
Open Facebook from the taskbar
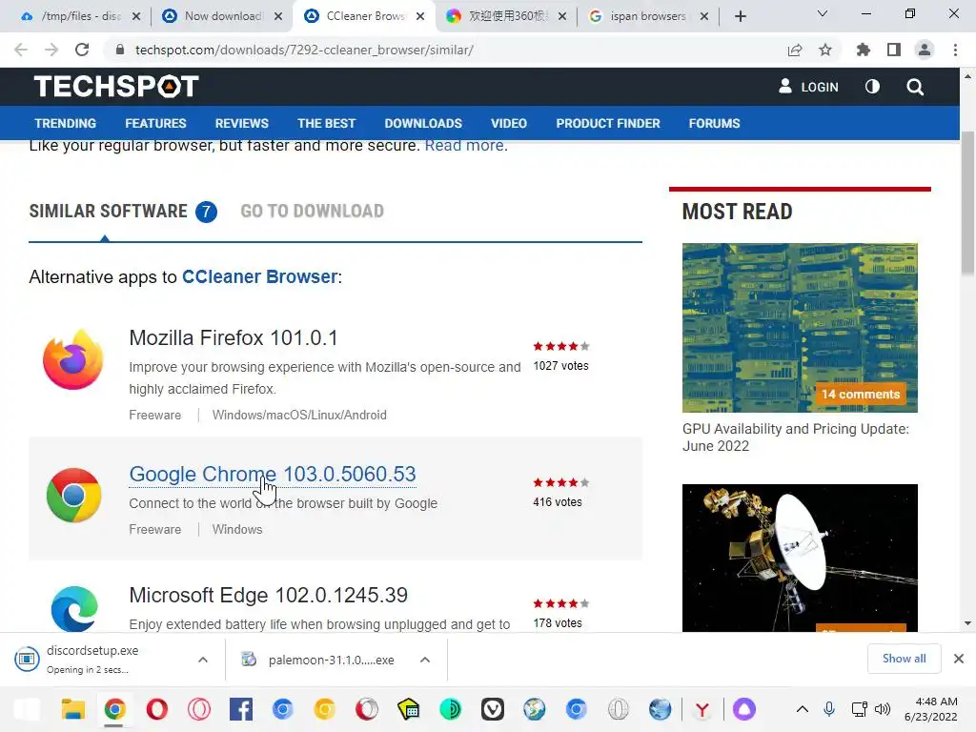pyautogui.click(x=241, y=709)
